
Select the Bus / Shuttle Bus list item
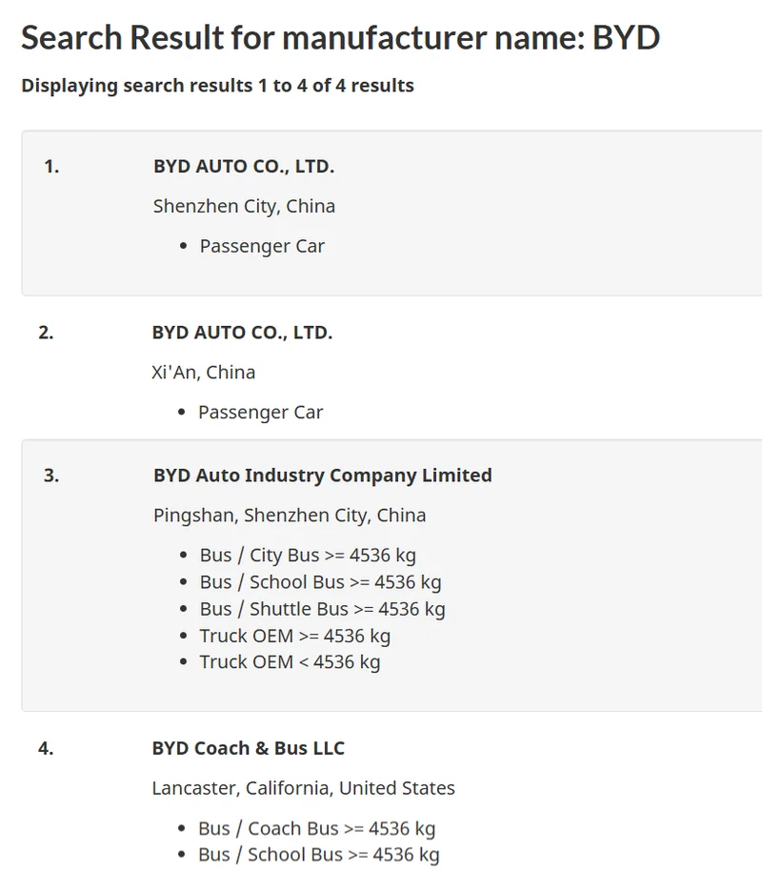[322, 609]
